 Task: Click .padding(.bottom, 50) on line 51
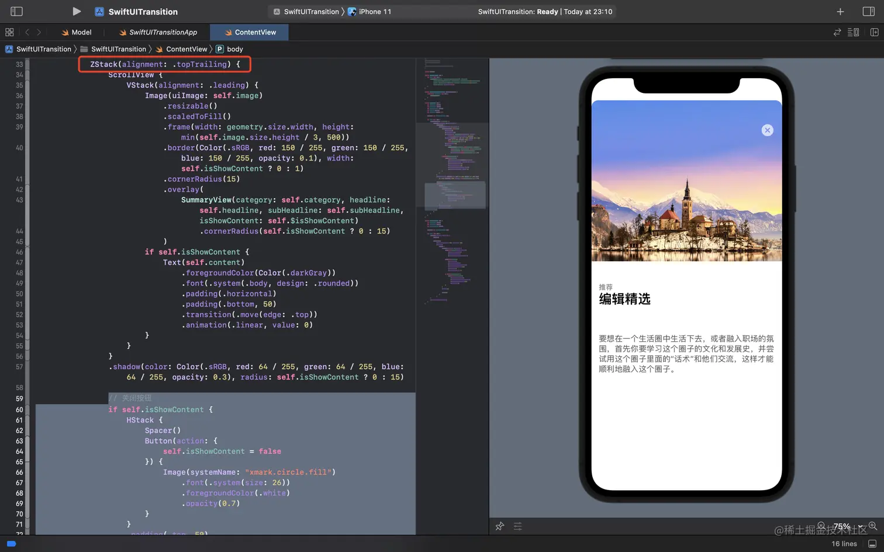229,304
